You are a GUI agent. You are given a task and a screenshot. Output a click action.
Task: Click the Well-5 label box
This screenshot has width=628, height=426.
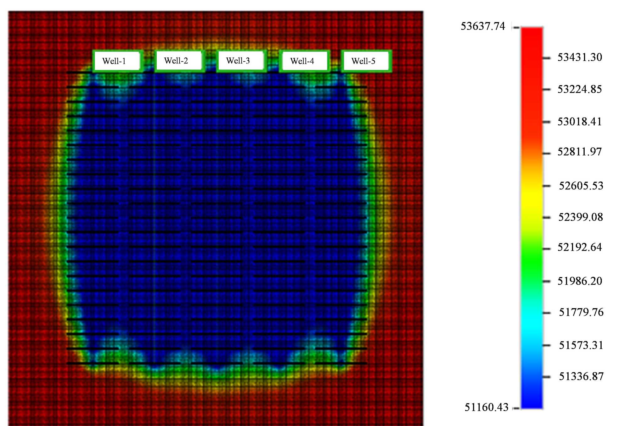366,61
